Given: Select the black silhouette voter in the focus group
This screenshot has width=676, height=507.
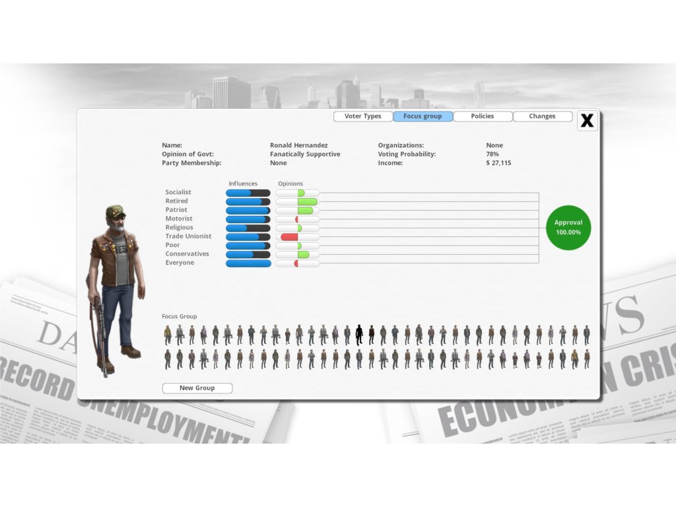Looking at the screenshot, I should (x=359, y=335).
